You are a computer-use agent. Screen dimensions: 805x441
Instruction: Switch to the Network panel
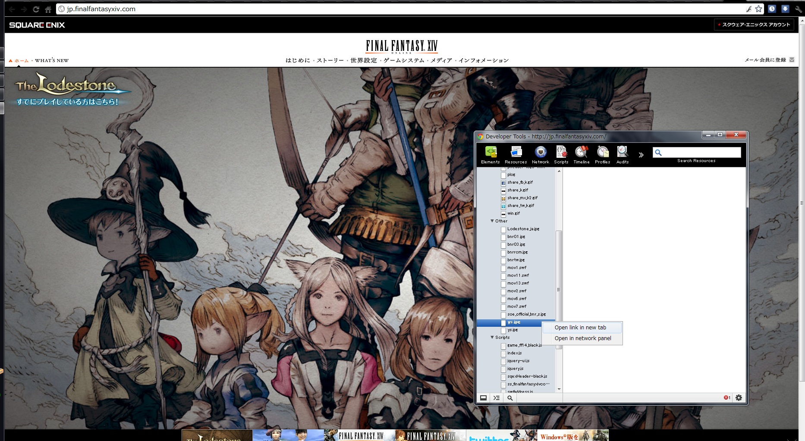[x=540, y=155]
